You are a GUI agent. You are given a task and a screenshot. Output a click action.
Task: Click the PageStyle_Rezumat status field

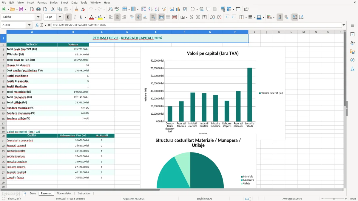[x=133, y=199]
